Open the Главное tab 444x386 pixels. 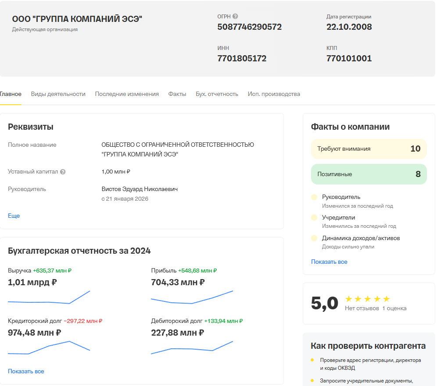pyautogui.click(x=11, y=94)
